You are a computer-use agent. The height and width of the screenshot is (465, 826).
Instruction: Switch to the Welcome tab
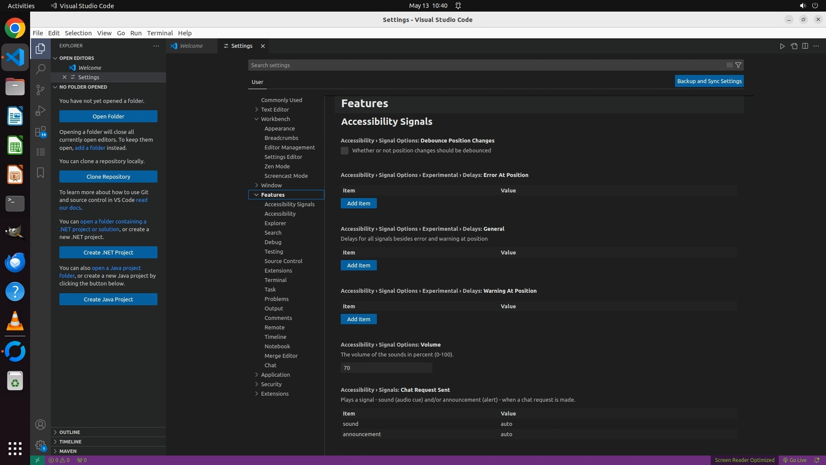(x=191, y=46)
